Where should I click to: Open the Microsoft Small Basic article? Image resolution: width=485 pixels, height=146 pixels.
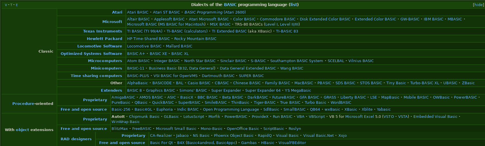(176, 128)
